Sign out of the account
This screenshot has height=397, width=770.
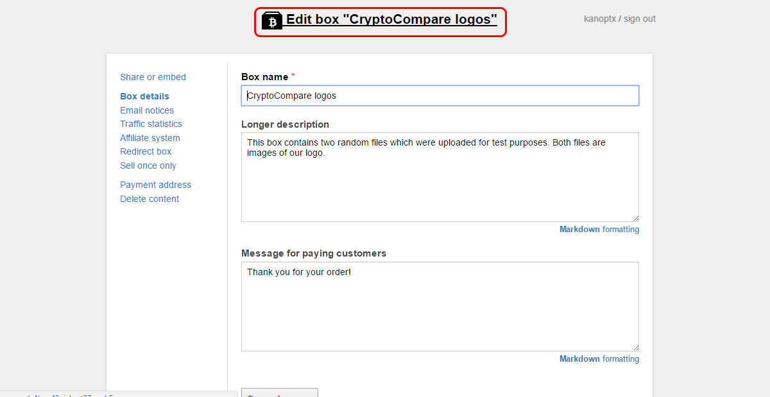[x=640, y=19]
